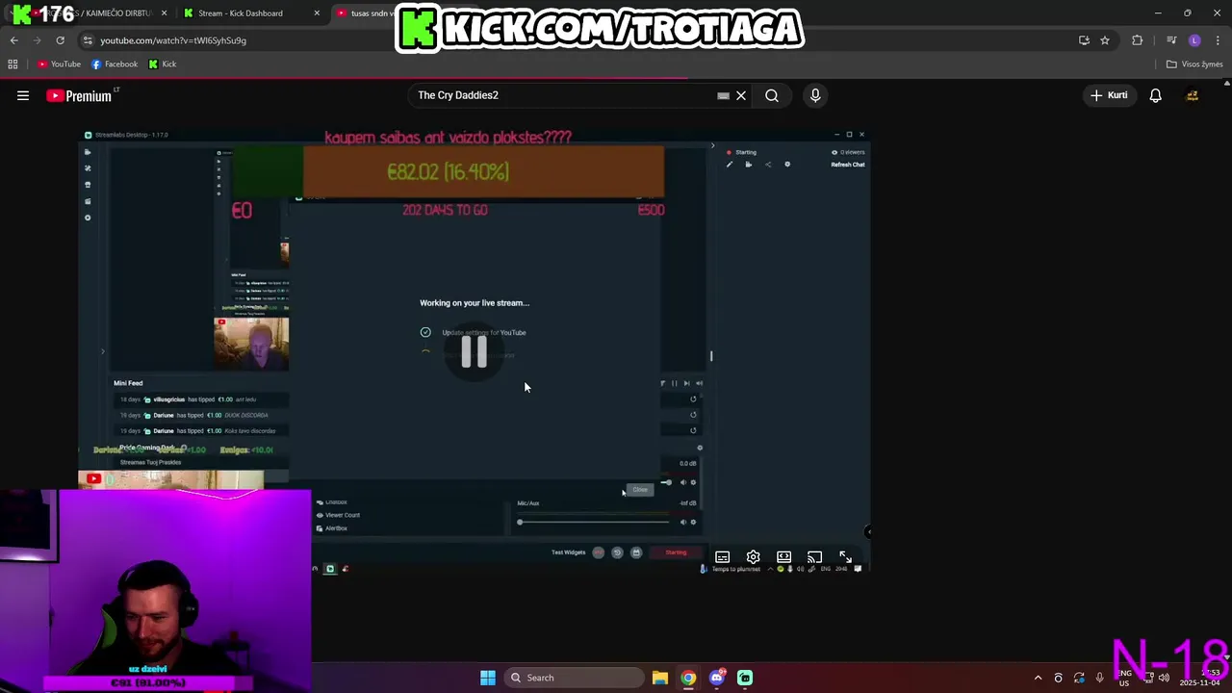This screenshot has height=693, width=1232.
Task: Open the Kick bookmark
Action: (162, 64)
